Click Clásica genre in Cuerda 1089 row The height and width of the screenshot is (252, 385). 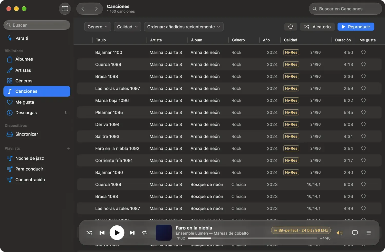pos(239,184)
